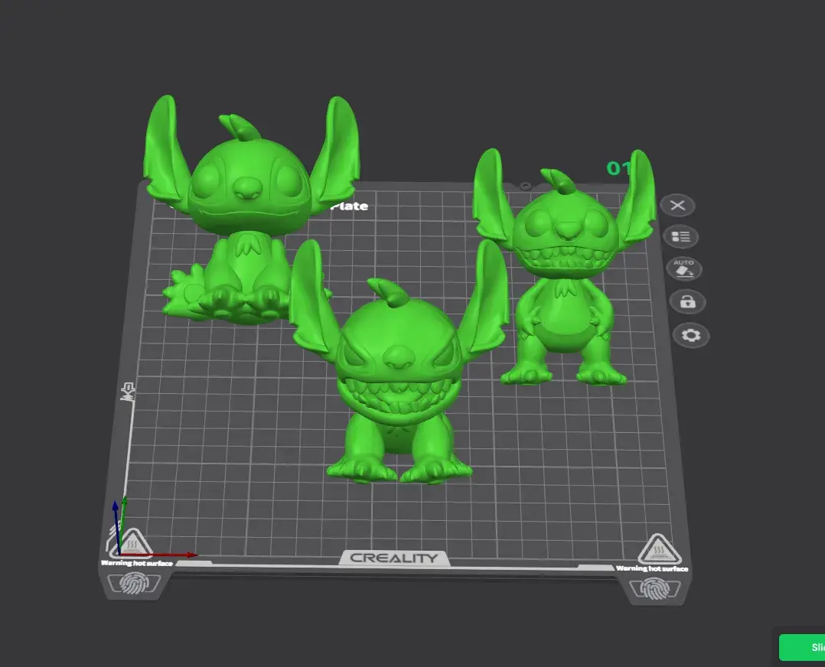Select the angry Stitch model in front center
The height and width of the screenshot is (667, 825).
pos(398,382)
